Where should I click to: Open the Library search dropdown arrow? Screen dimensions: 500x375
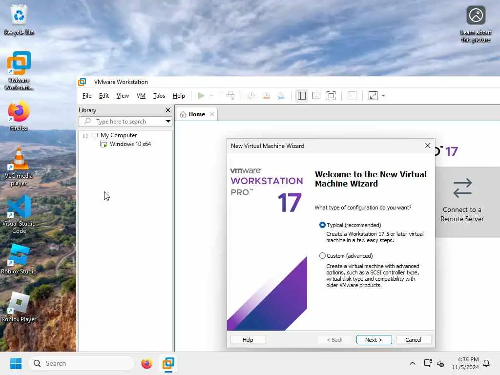point(168,122)
